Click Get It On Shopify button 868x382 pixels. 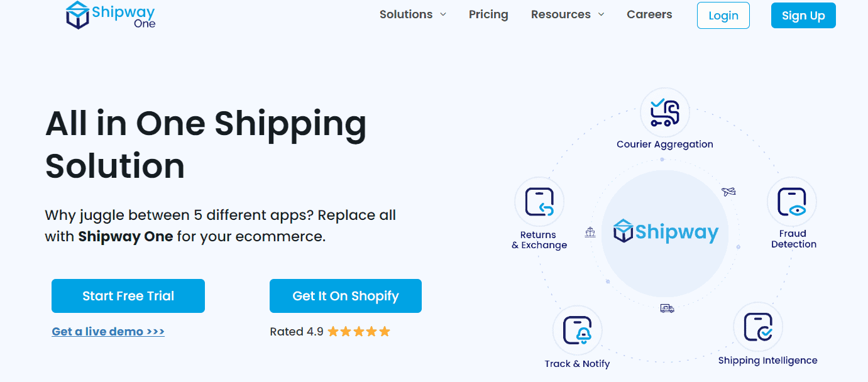[x=346, y=296]
